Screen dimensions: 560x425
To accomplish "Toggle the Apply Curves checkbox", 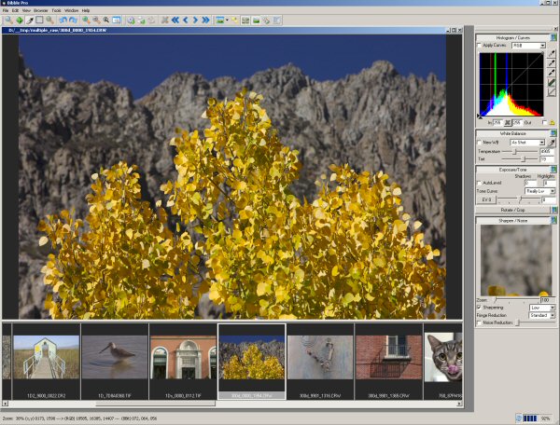I will click(x=480, y=46).
